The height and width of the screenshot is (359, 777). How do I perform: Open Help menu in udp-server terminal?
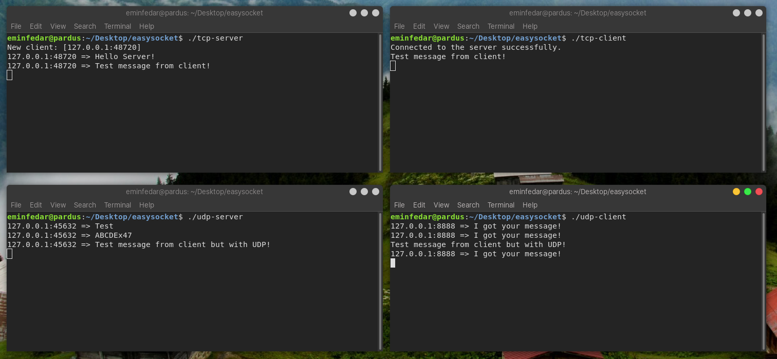[146, 205]
